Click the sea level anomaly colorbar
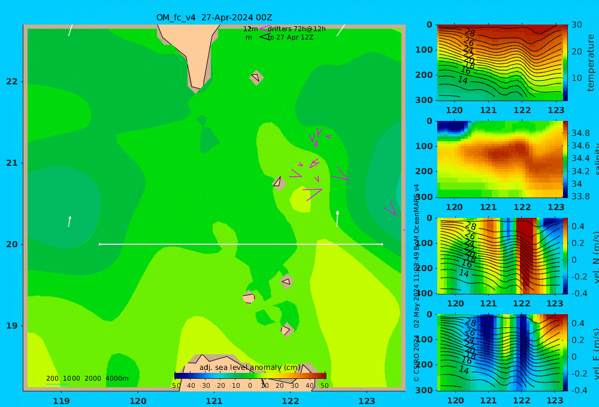This screenshot has width=599, height=407. [250, 376]
